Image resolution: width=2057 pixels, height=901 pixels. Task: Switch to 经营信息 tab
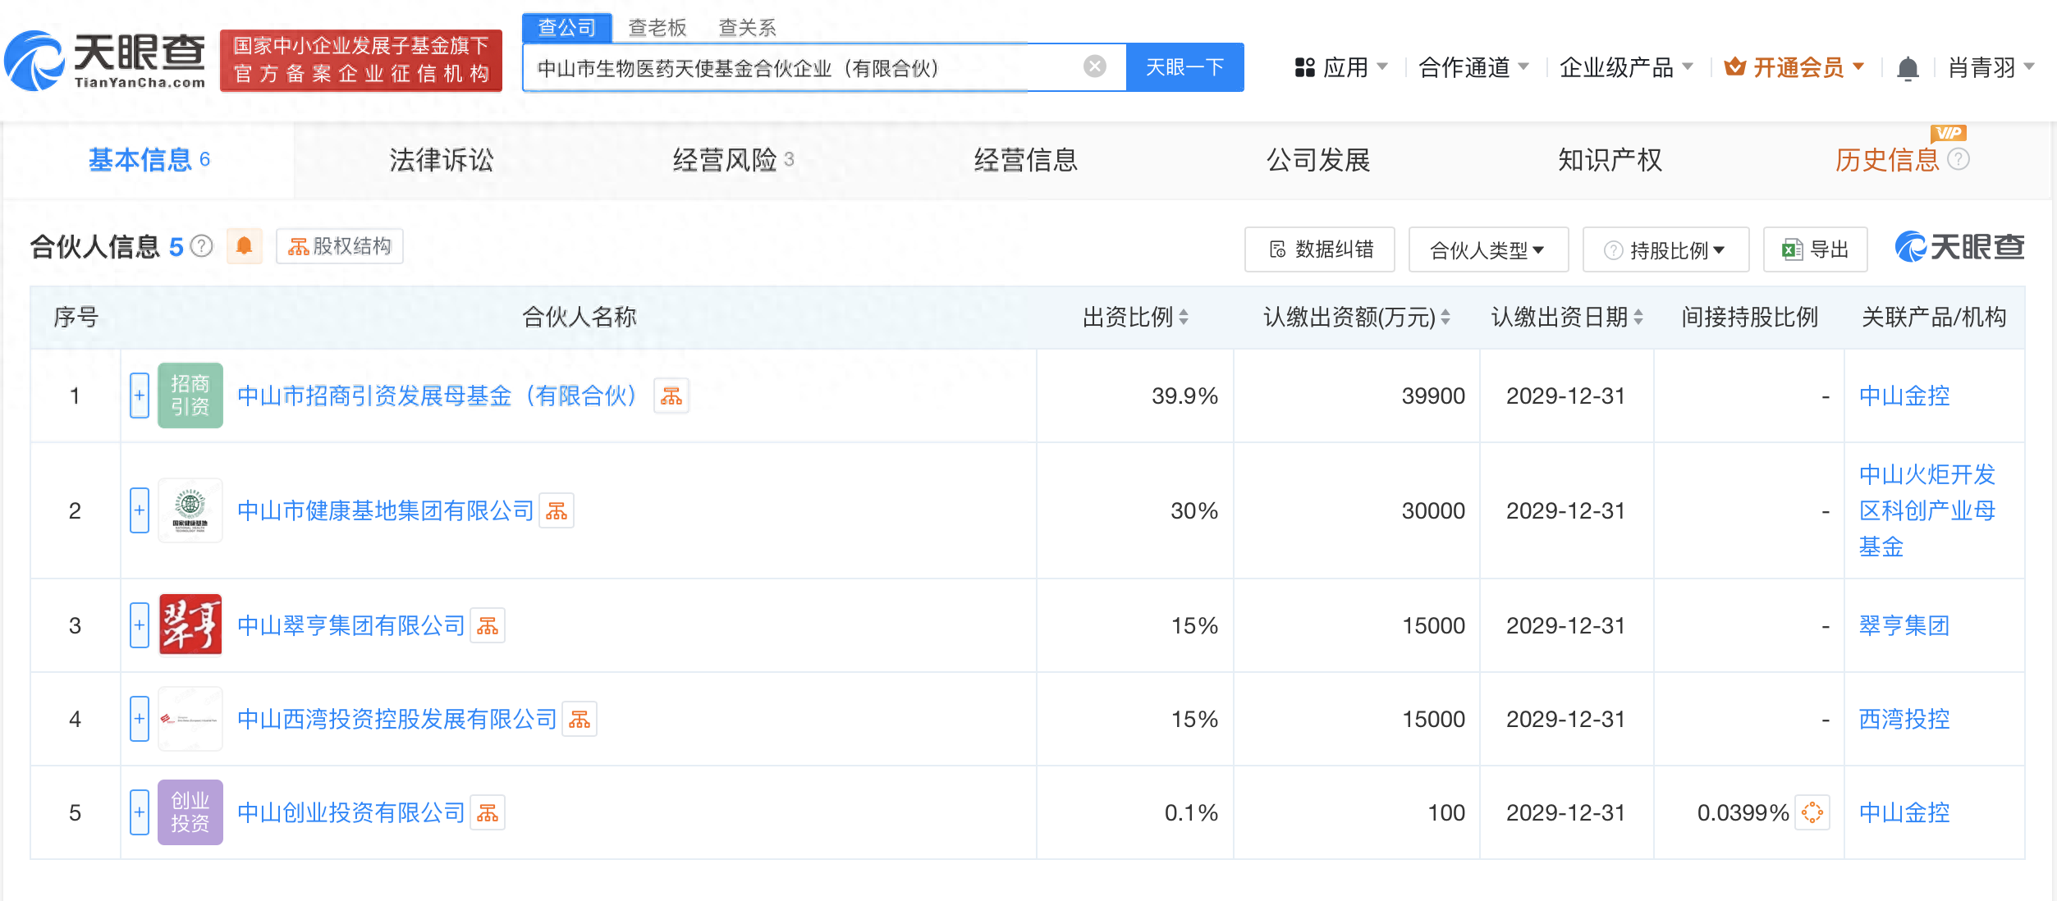1026,160
